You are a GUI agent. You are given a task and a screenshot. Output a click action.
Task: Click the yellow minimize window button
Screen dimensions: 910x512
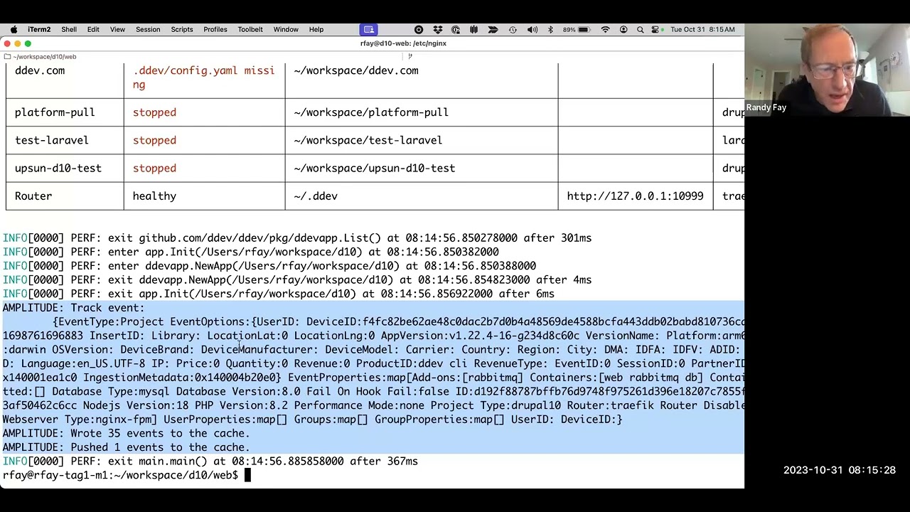pos(18,43)
